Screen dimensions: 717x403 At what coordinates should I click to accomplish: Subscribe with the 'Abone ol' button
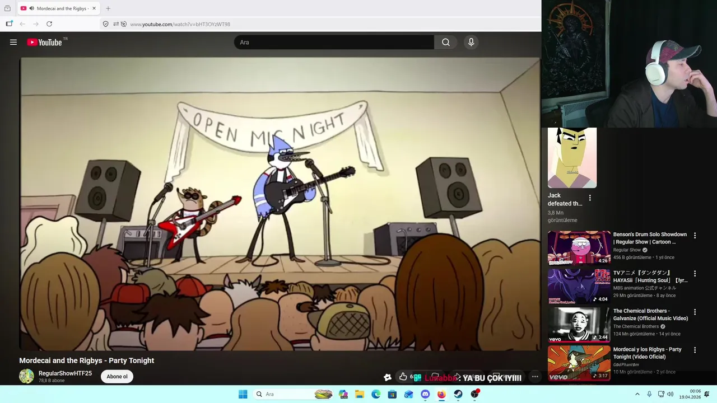117,377
